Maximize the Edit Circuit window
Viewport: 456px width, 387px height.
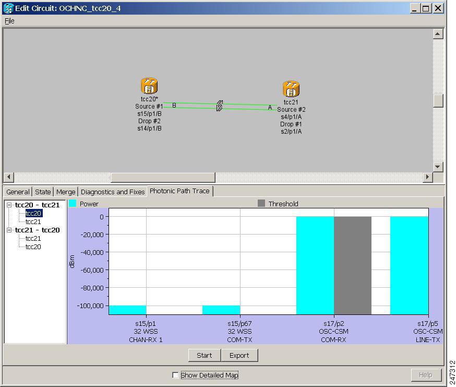426,8
